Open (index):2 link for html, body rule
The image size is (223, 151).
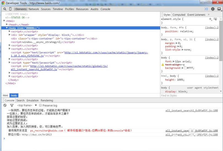coord(212,76)
